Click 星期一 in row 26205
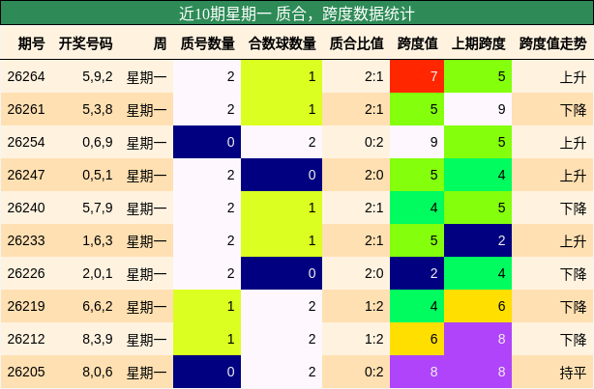The height and width of the screenshot is (389, 594). 146,373
